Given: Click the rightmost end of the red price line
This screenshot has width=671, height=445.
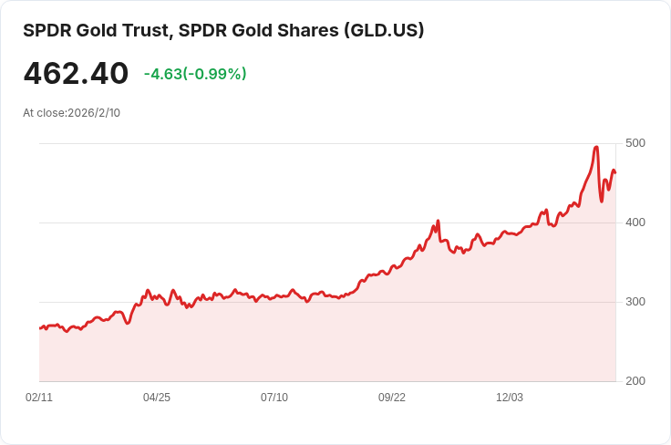Looking at the screenshot, I should point(615,172).
